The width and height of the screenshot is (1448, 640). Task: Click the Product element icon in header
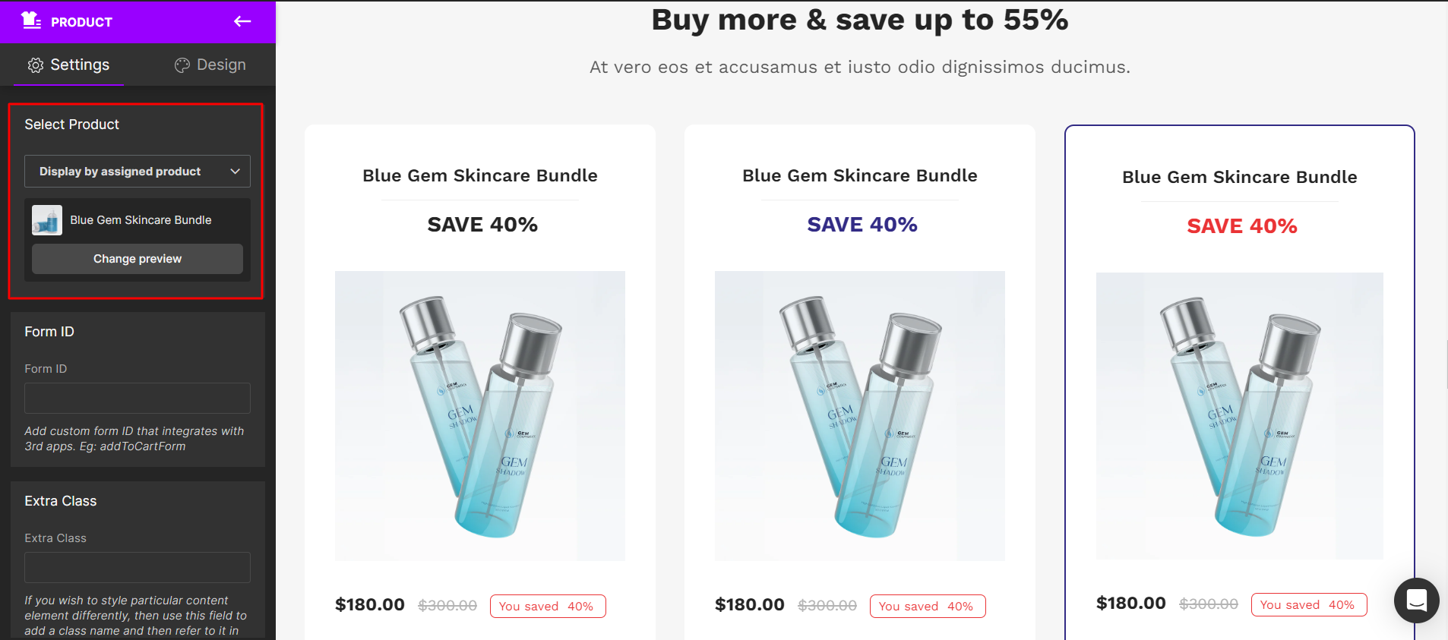pyautogui.click(x=31, y=20)
